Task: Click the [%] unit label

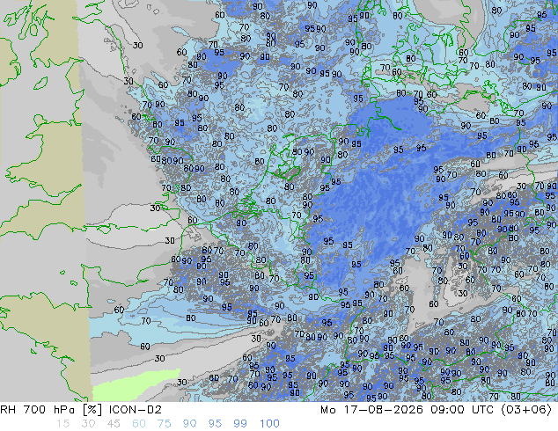Action: click(92, 410)
